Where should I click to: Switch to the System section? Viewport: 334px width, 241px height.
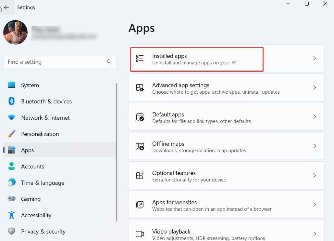(x=30, y=85)
